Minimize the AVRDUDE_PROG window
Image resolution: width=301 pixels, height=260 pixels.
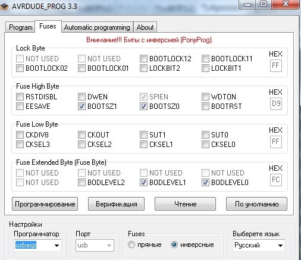pos(247,4)
